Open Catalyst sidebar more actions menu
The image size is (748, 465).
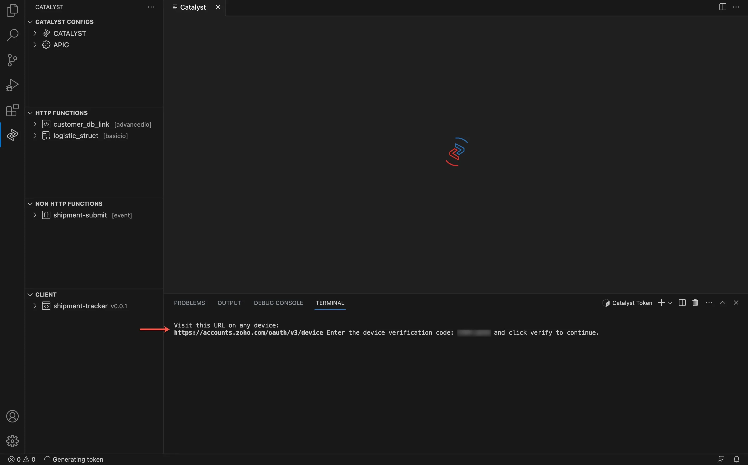click(x=151, y=7)
